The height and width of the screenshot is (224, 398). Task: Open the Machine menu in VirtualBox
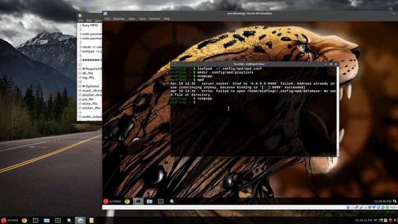pos(119,19)
